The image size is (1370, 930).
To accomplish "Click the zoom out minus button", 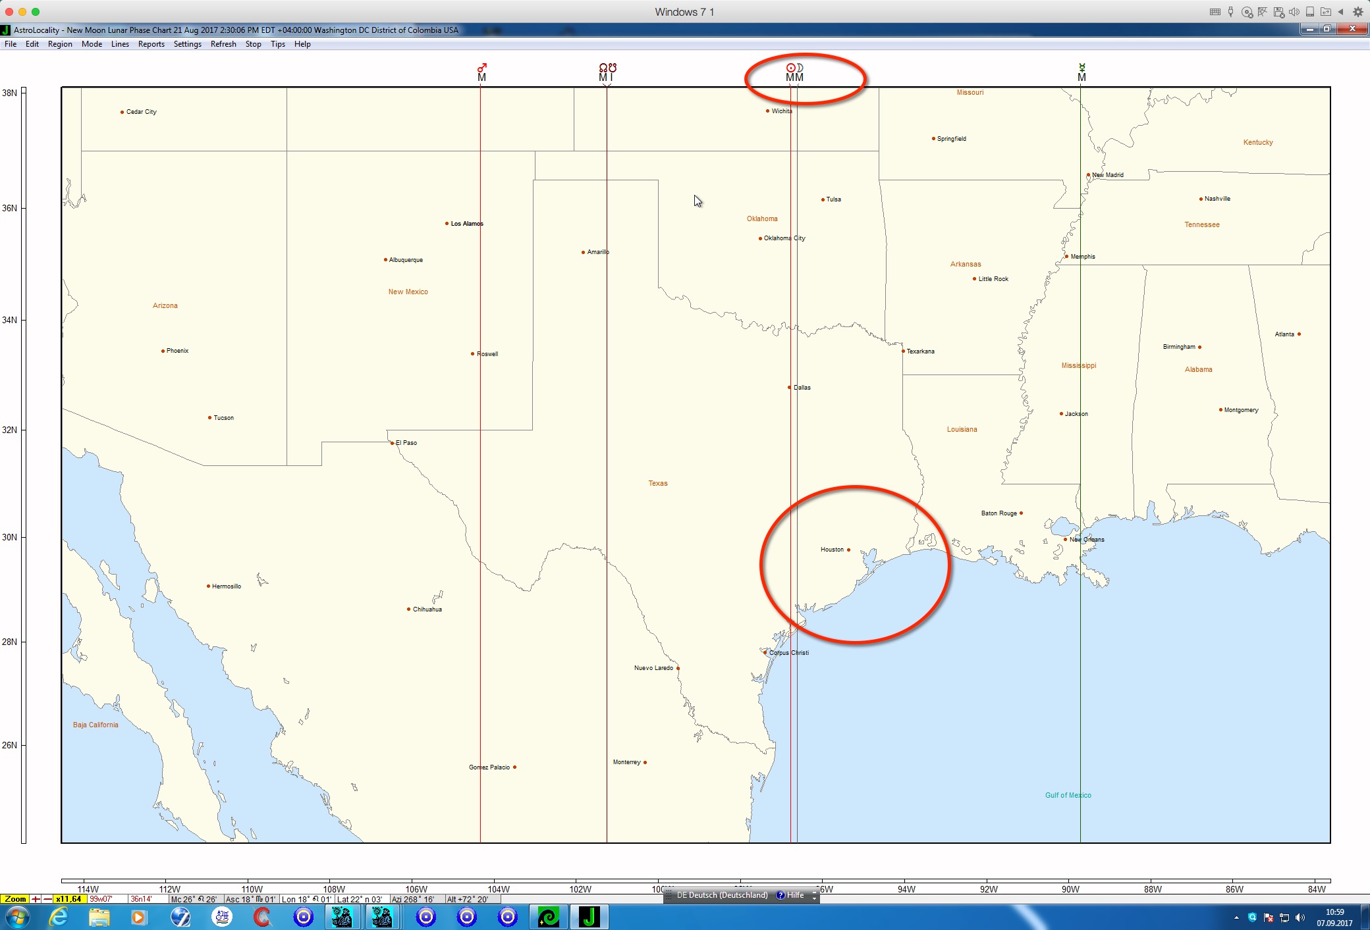I will click(x=47, y=899).
